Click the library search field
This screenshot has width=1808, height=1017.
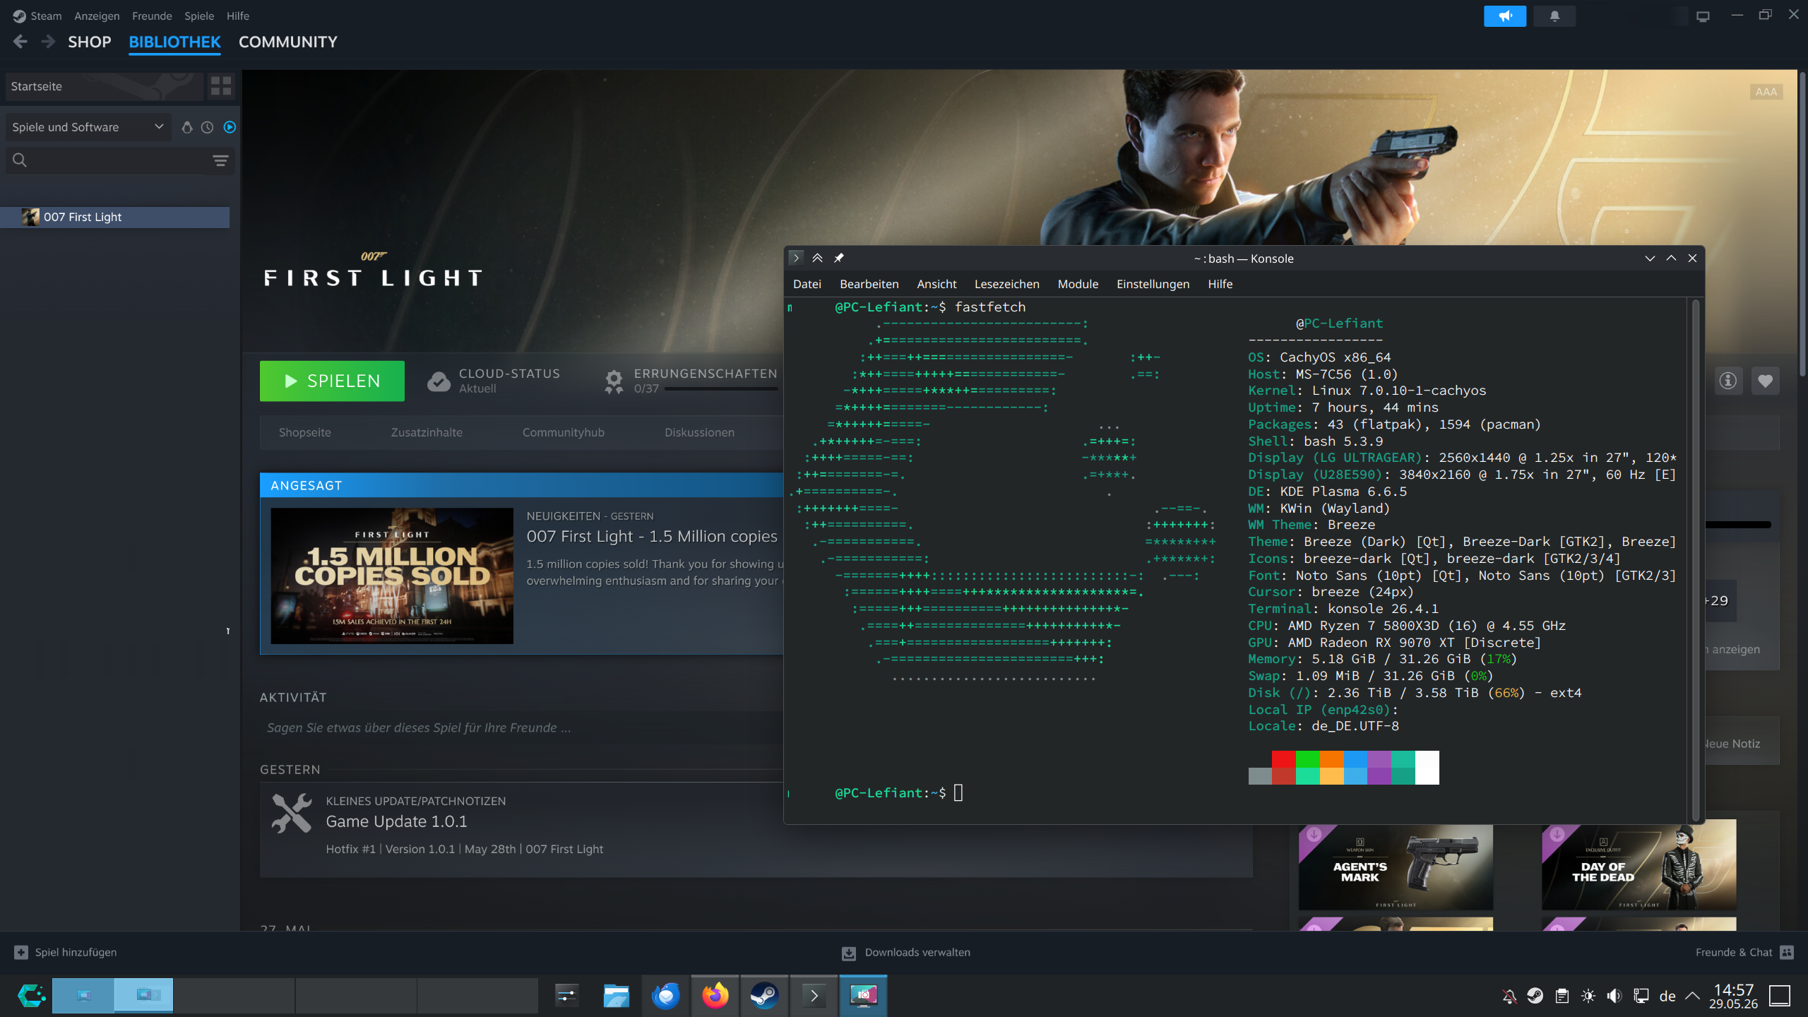106,160
